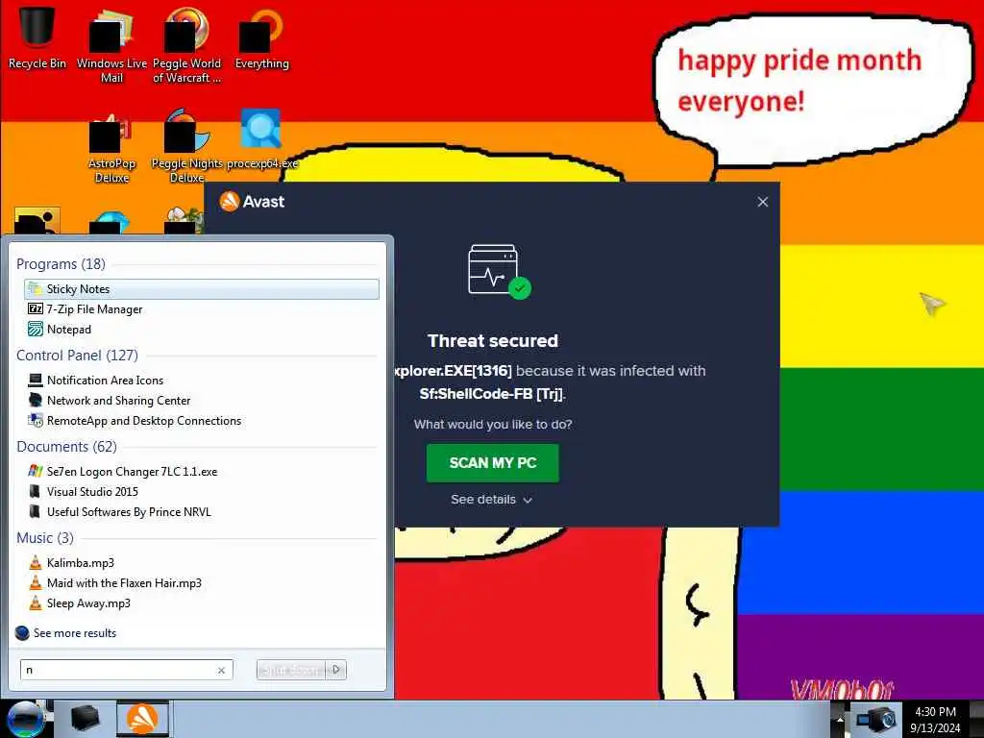
Task: Click the Programs (18) group header
Action: 61,264
